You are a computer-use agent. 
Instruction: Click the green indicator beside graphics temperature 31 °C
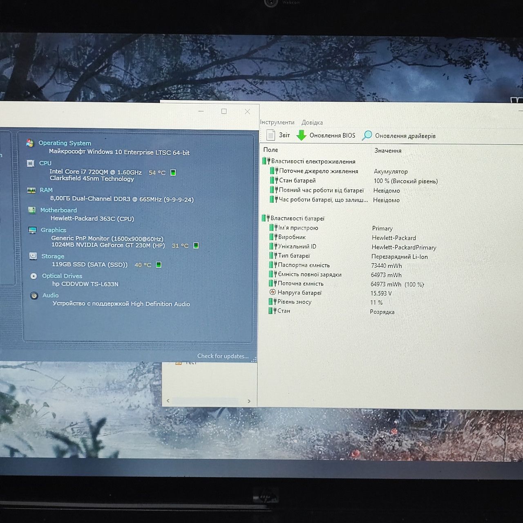pyautogui.click(x=196, y=246)
